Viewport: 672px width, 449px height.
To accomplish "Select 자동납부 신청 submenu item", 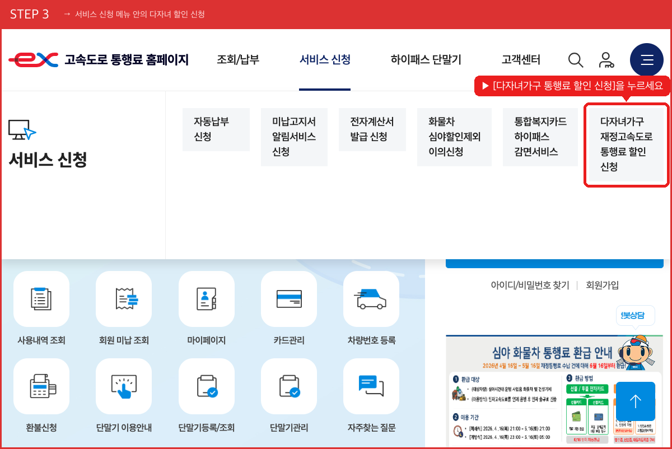I will point(216,129).
